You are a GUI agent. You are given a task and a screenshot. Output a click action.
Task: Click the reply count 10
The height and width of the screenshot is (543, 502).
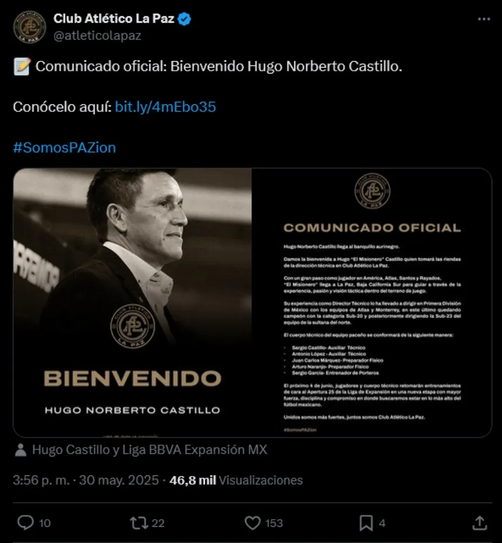(x=45, y=523)
